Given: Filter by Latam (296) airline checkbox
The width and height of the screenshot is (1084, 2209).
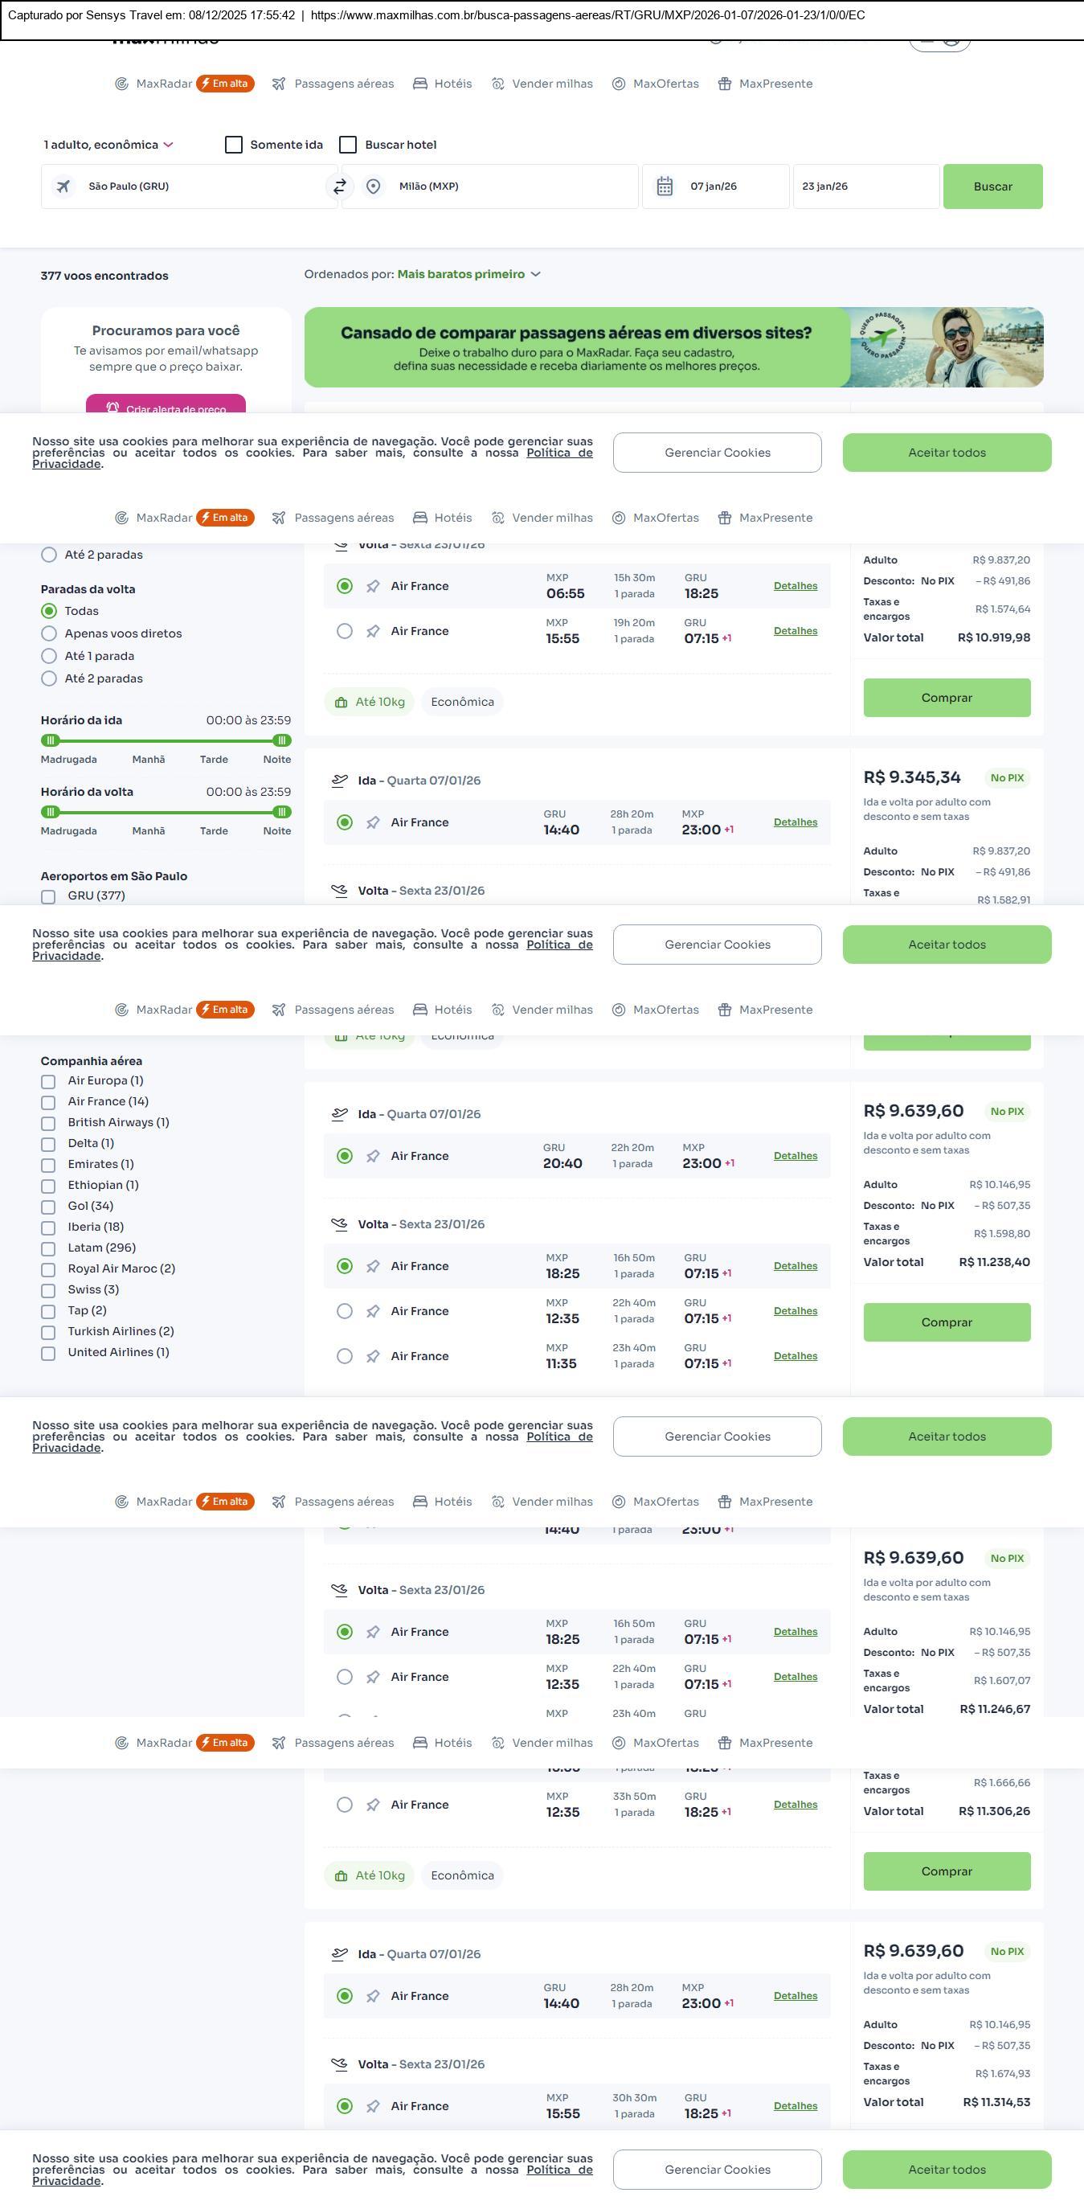Looking at the screenshot, I should pos(49,1248).
